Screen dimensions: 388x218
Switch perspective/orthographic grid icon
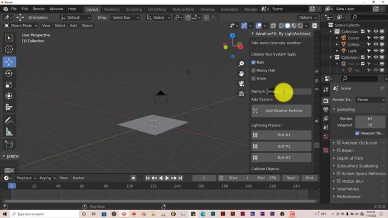pos(241,94)
